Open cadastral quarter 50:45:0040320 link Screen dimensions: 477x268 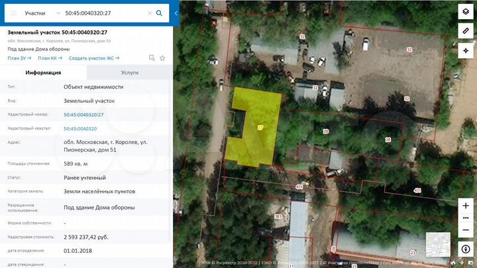(80, 129)
